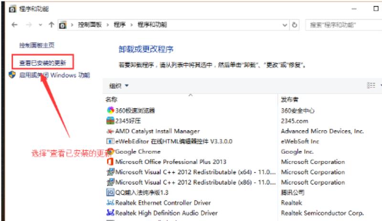Screen dimensions: 382x221
Task: Click the Google Chrome program name
Action: tap(138, 152)
